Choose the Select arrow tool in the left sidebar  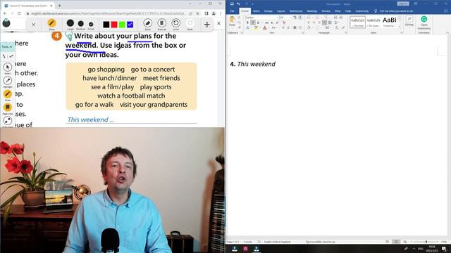pos(8,67)
